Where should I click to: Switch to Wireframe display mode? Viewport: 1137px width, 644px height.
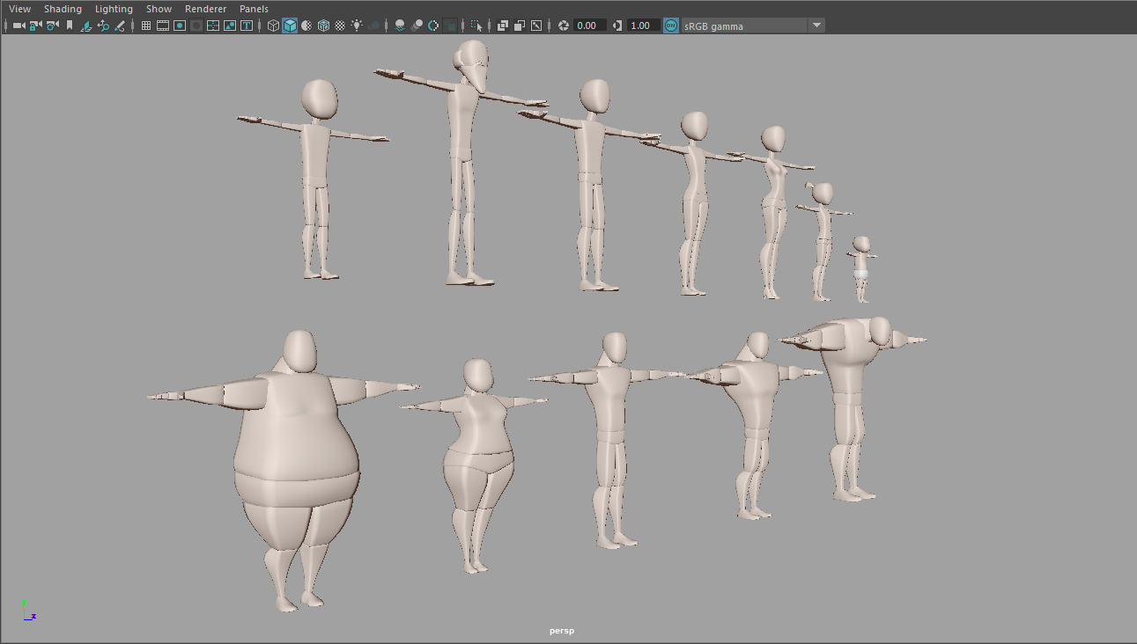tap(273, 26)
